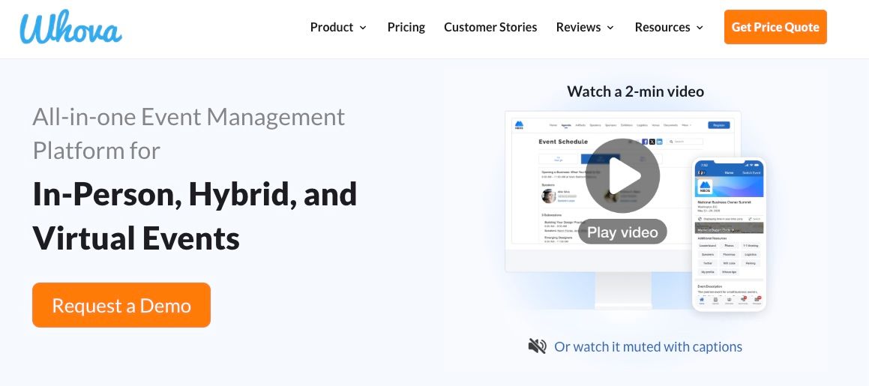Click the X icon in video preview
The width and height of the screenshot is (869, 386).
pyautogui.click(x=652, y=142)
